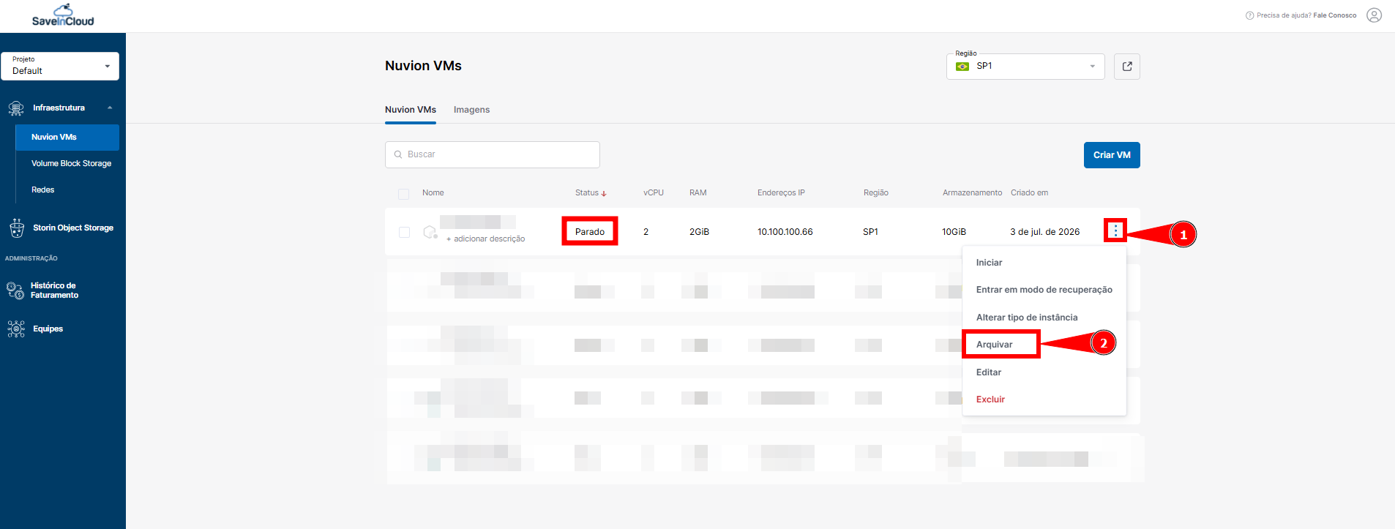This screenshot has width=1395, height=529.
Task: Open Storin Object Storage page
Action: point(73,228)
